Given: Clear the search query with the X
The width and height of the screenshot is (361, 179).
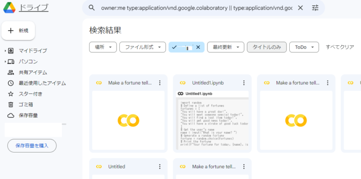Looking at the screenshot, I should [x=300, y=8].
